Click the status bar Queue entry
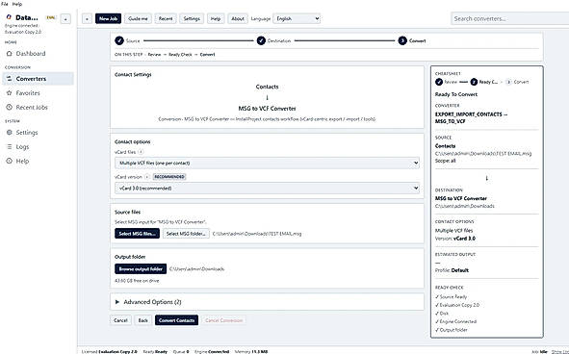Viewport: 569px width, 354px height. click(180, 352)
